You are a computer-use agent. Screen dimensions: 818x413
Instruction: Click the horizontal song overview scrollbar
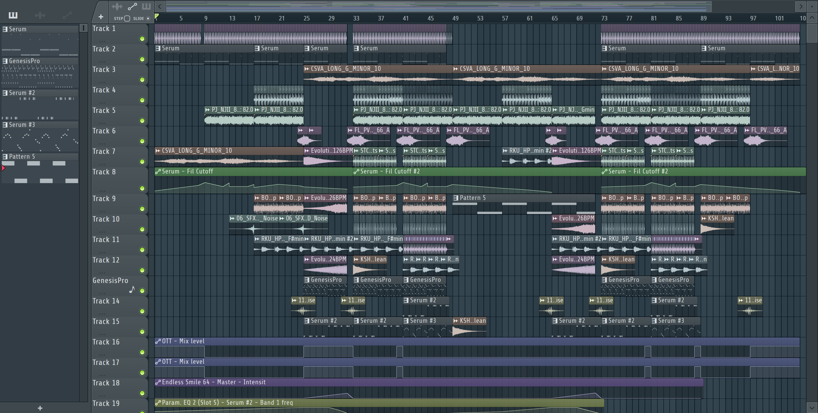tap(438, 6)
